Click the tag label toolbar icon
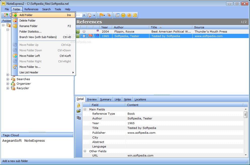 click(x=109, y=15)
